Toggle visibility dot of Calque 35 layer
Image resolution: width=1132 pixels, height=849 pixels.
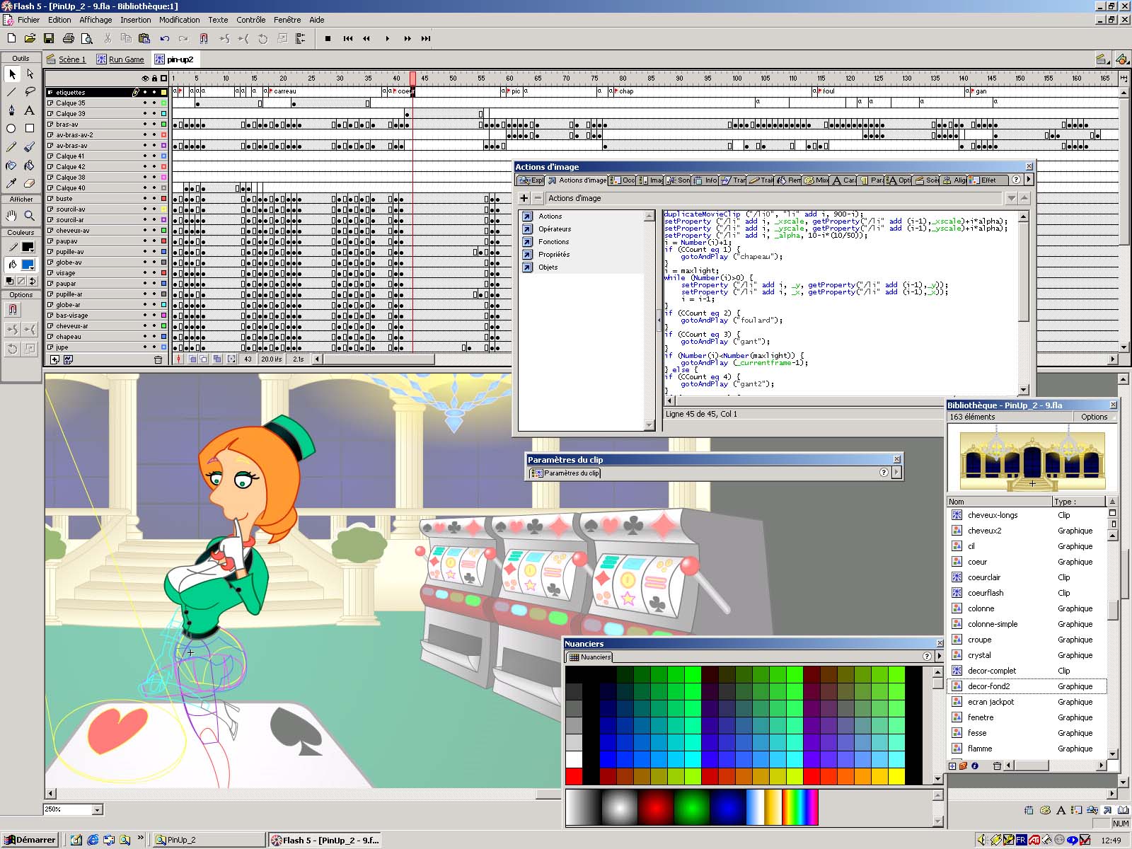click(145, 103)
